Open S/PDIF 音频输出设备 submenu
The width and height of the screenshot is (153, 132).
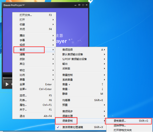coord(81,59)
